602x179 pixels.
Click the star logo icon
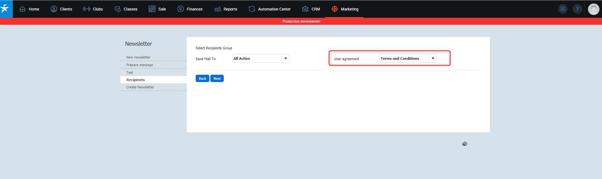click(5, 9)
